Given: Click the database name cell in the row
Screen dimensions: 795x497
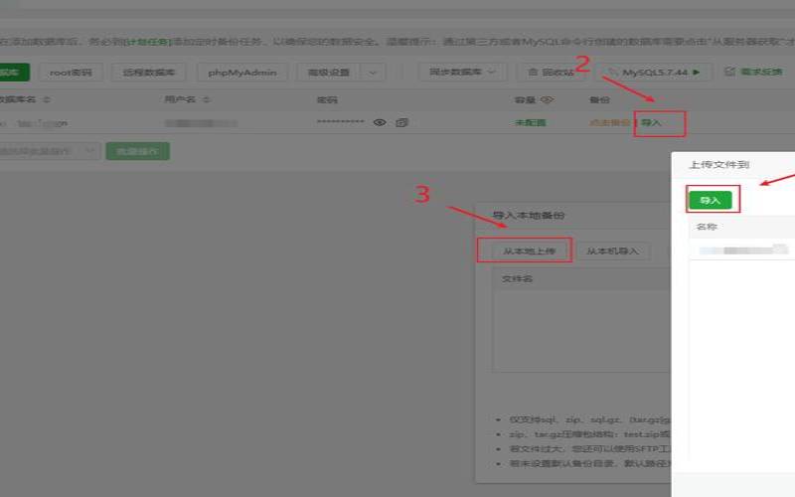Looking at the screenshot, I should pos(35,122).
